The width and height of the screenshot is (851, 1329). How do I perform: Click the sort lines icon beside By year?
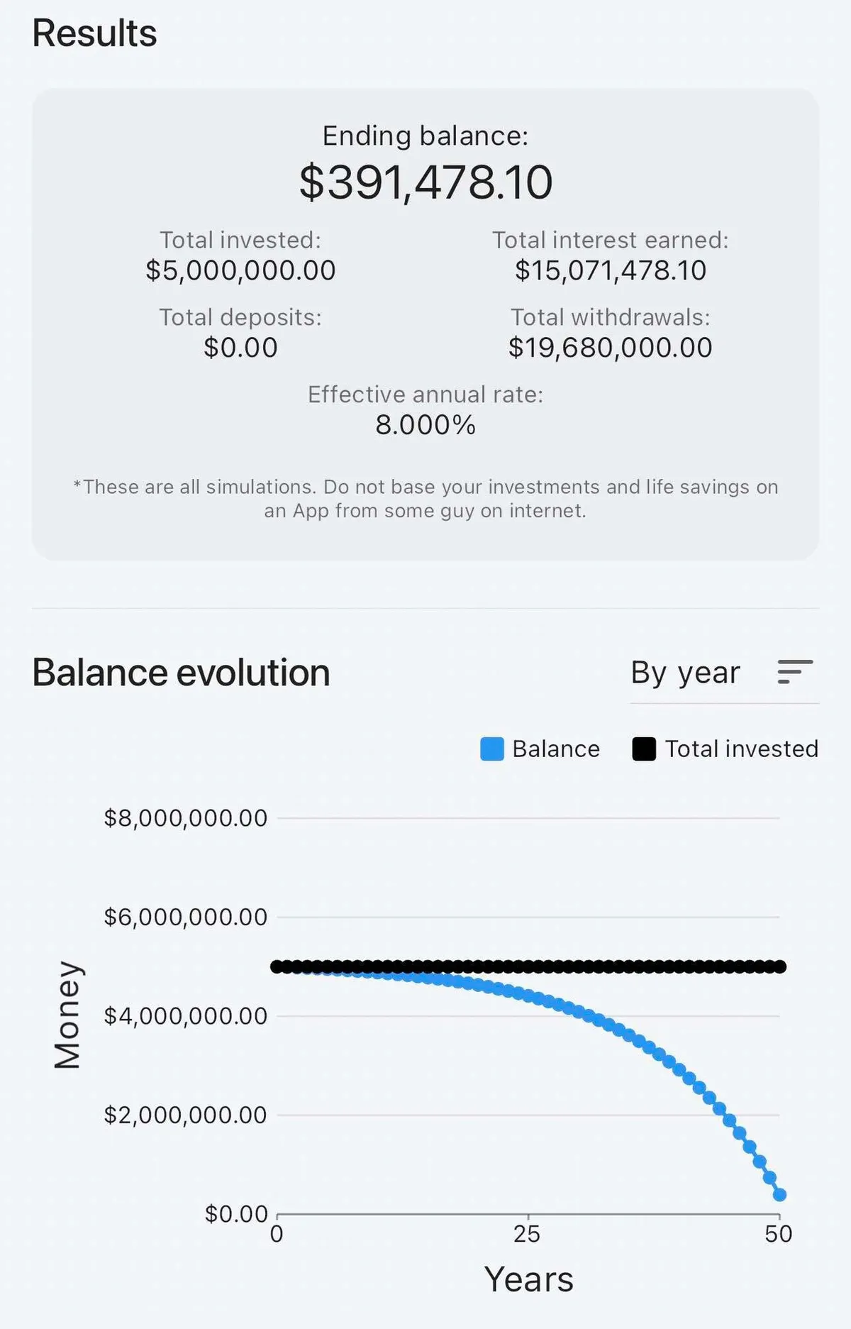794,671
